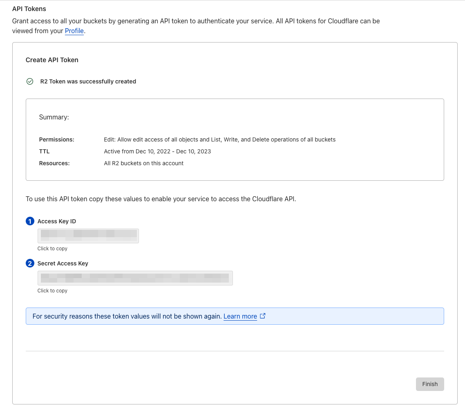The image size is (465, 411).
Task: Click the API Tokens page heading
Action: 29,9
